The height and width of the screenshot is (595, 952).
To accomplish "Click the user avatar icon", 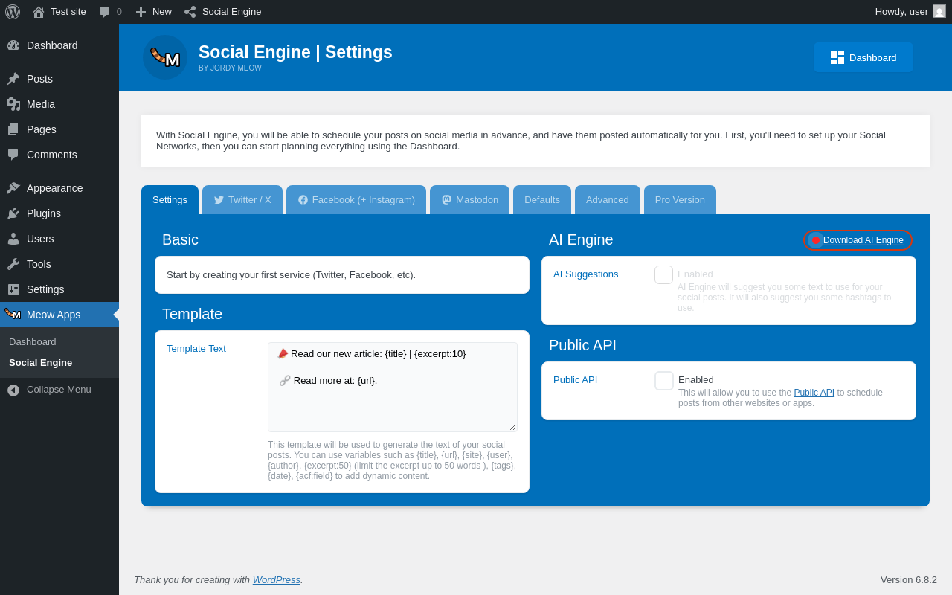I will click(x=939, y=11).
